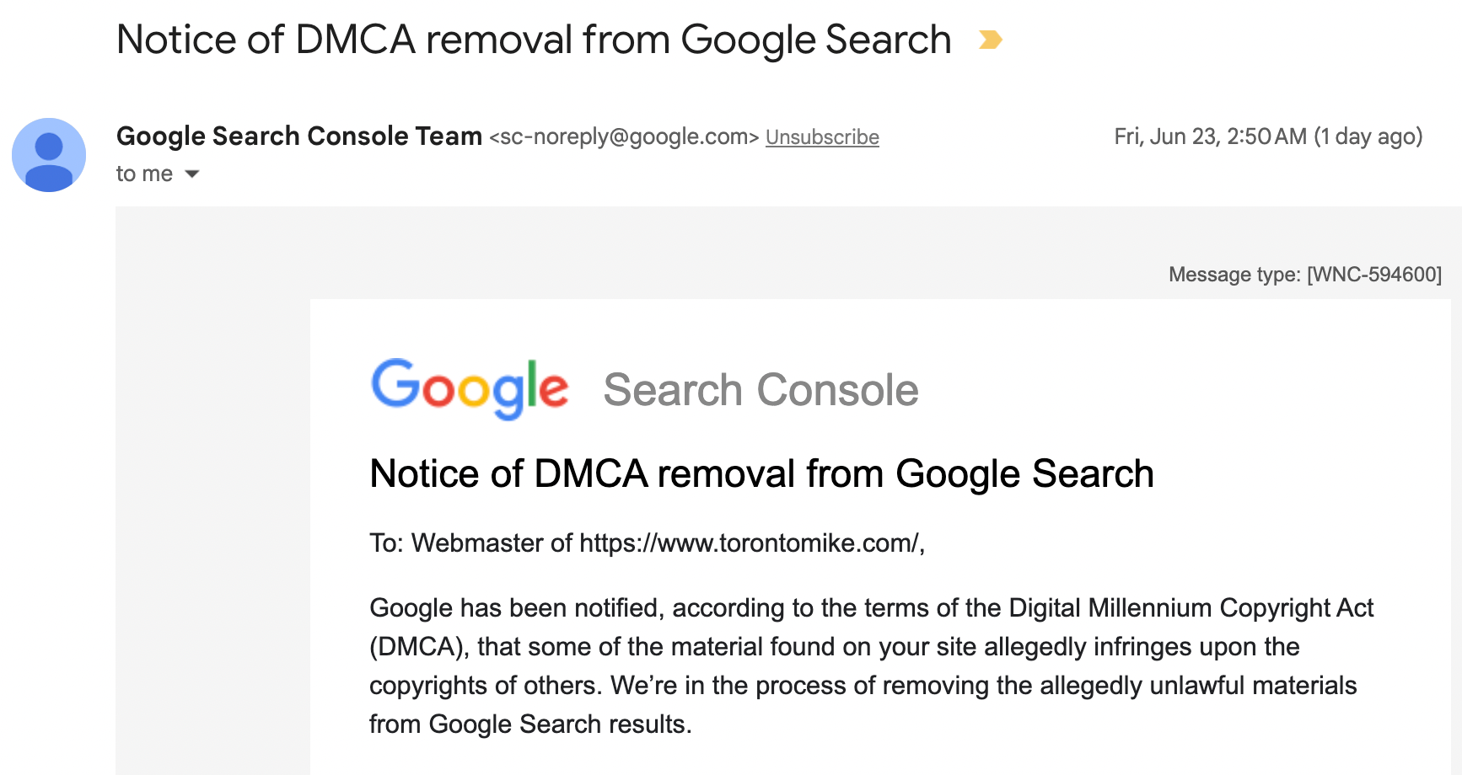Click sender name Google Search Console Team
Viewport: 1462px width, 775px height.
298,136
